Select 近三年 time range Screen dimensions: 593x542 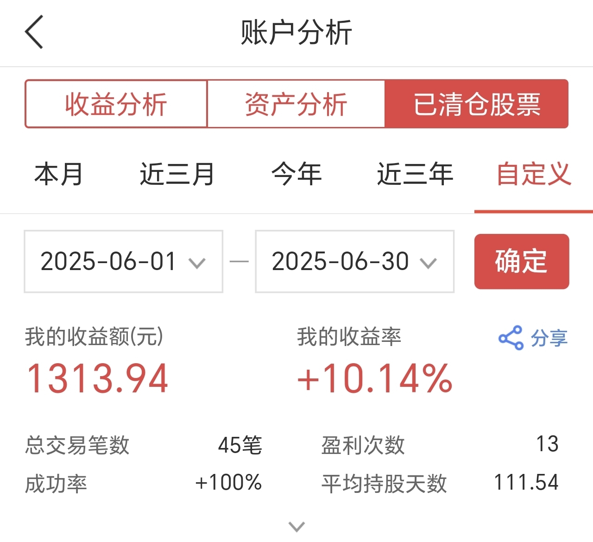[x=415, y=174]
